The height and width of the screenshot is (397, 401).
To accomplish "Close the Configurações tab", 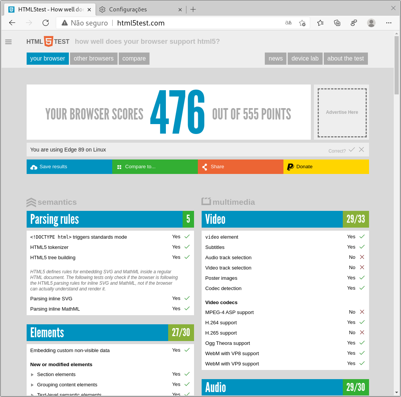I will click(180, 10).
